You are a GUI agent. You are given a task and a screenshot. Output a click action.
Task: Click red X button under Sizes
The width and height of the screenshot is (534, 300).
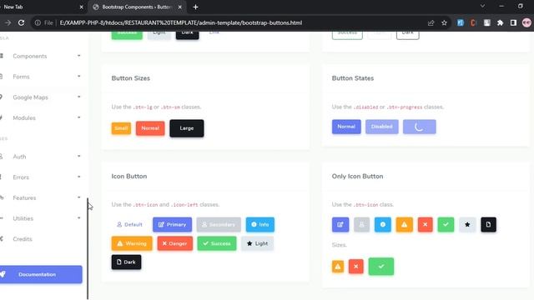pos(356,267)
